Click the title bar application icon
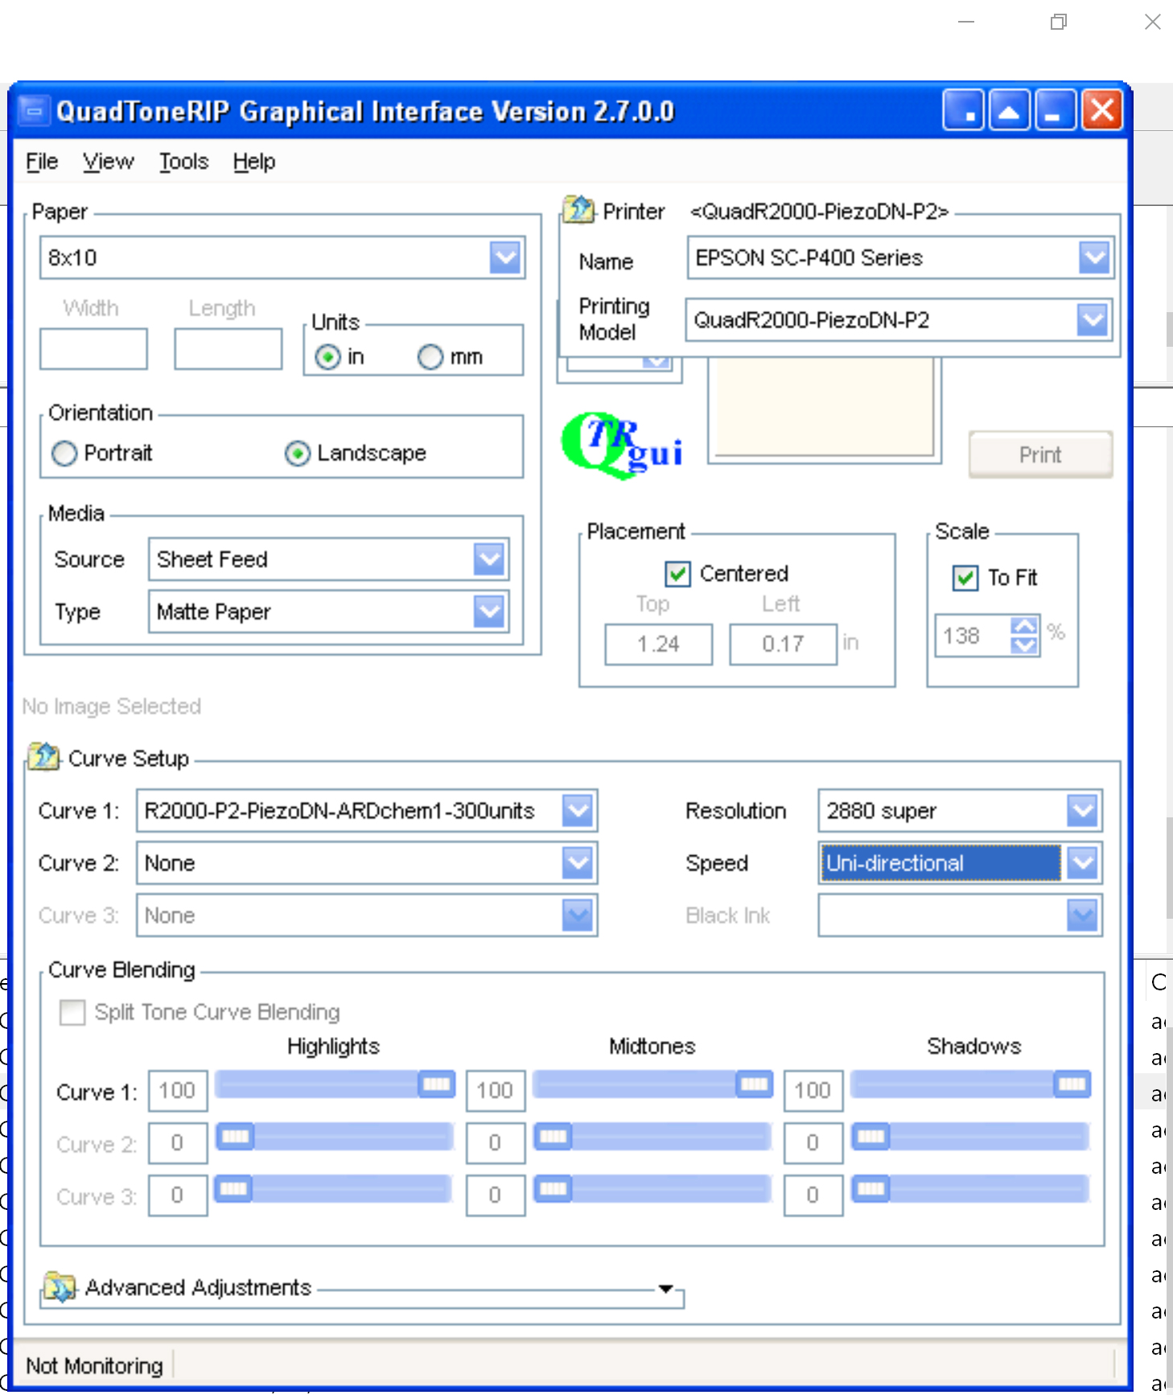 click(x=34, y=111)
